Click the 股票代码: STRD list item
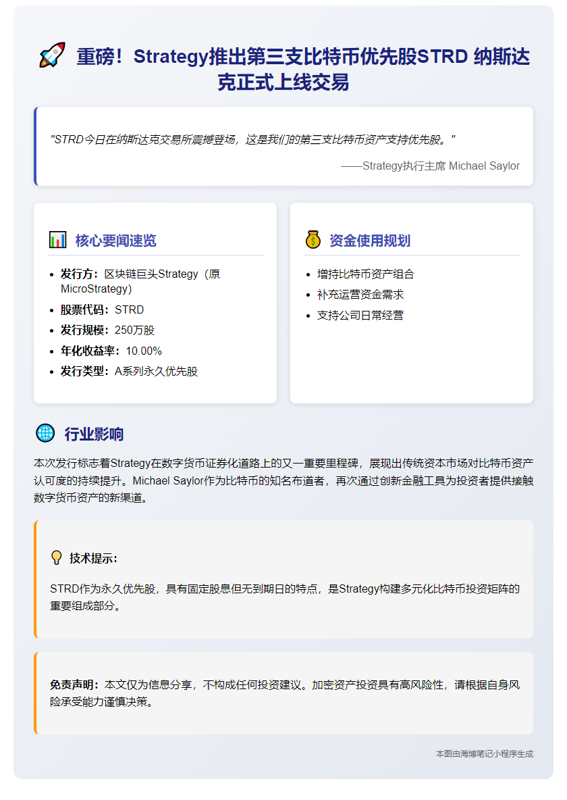 [x=102, y=309]
